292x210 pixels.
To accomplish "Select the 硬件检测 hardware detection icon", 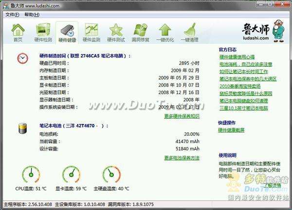I will click(43, 33).
